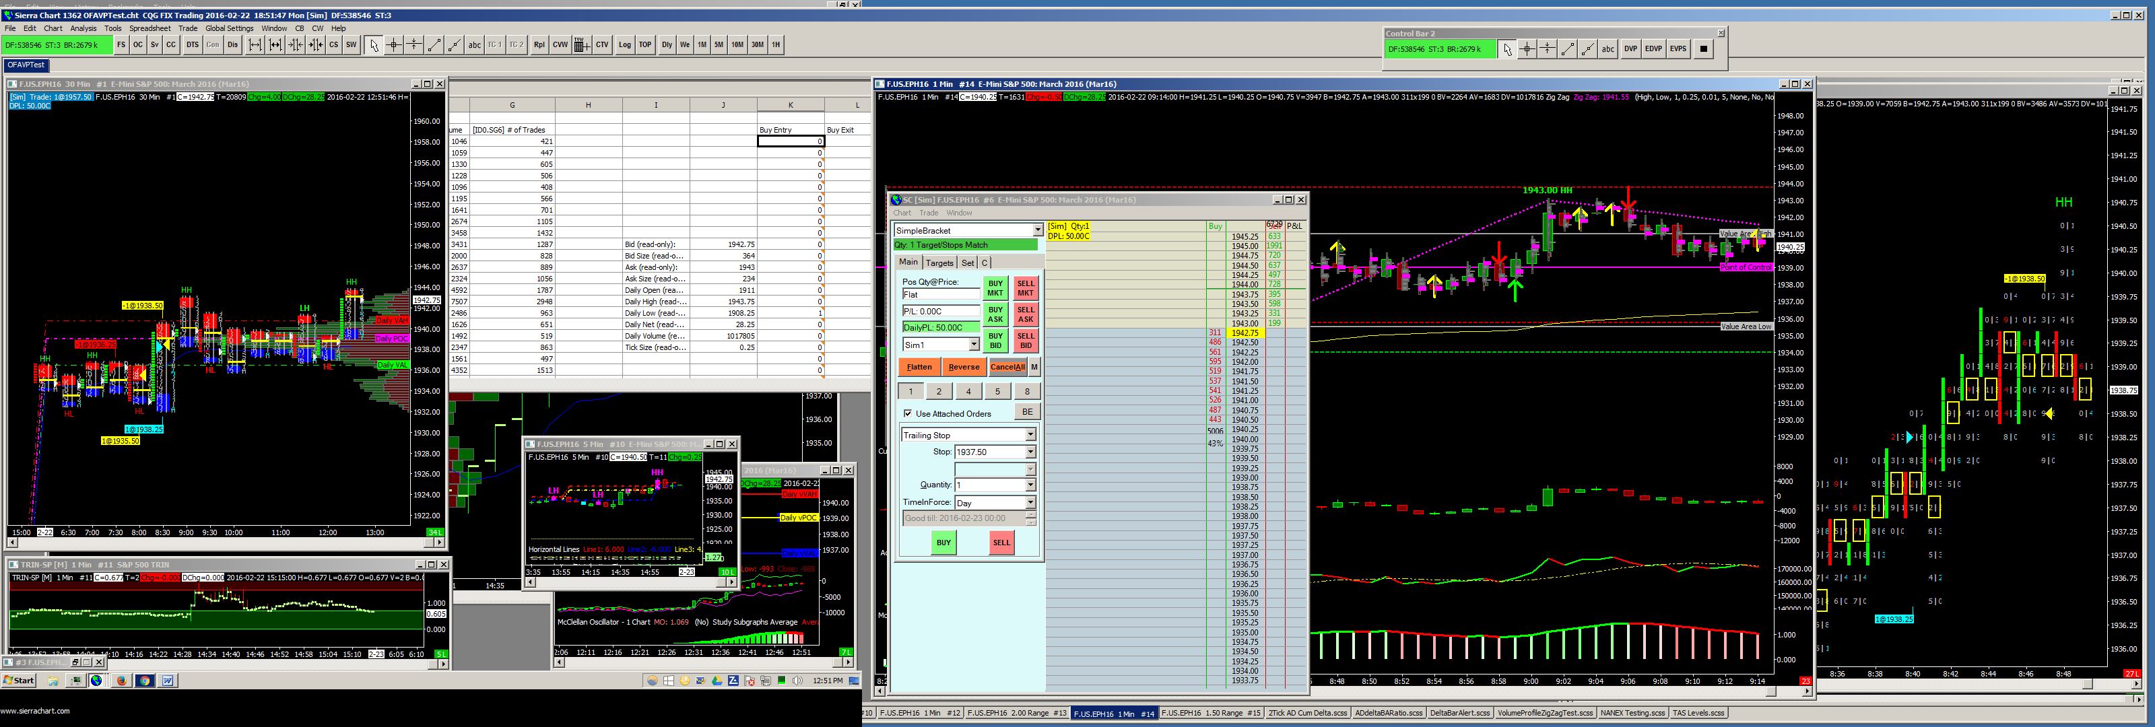Click the second bar spacing expand icon
Viewport: 2155px width, 727px height.
[x=275, y=45]
